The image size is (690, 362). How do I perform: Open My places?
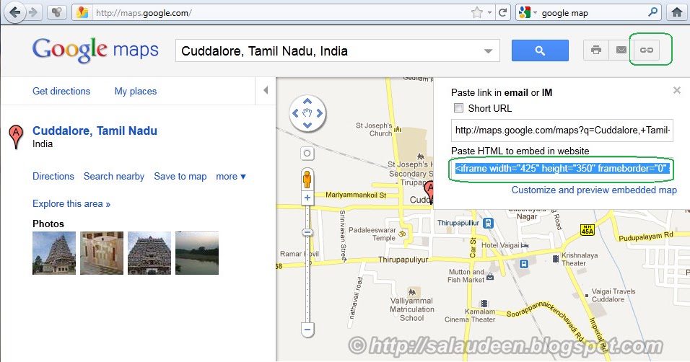pos(136,91)
